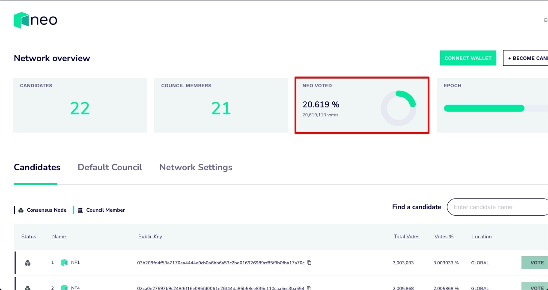Viewport: 548px width, 290px height.
Task: Vote for candidate NF1
Action: point(536,263)
